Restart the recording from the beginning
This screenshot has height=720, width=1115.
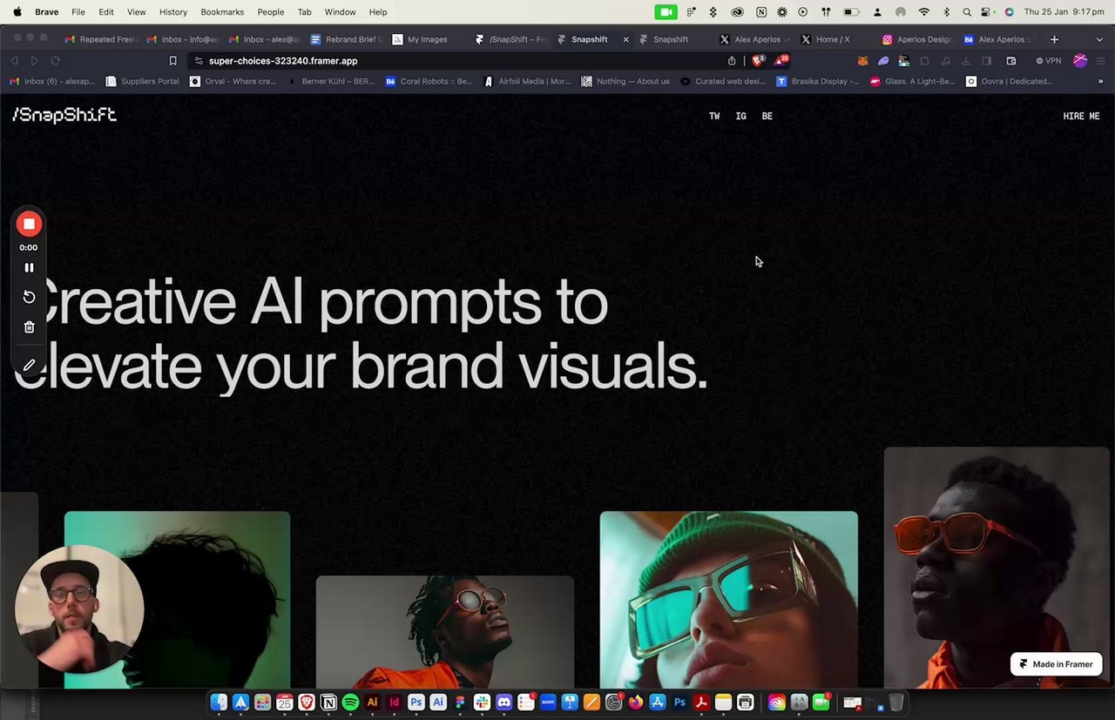[29, 297]
